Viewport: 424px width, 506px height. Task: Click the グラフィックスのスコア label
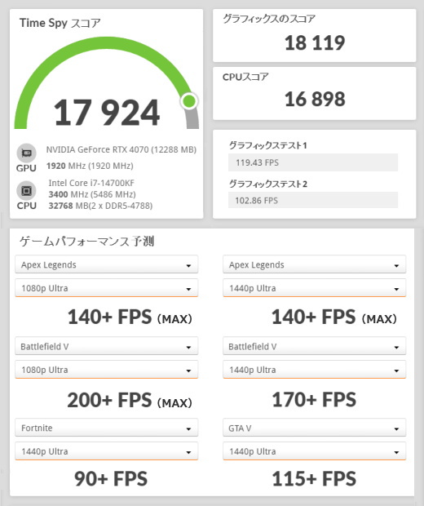coord(269,19)
